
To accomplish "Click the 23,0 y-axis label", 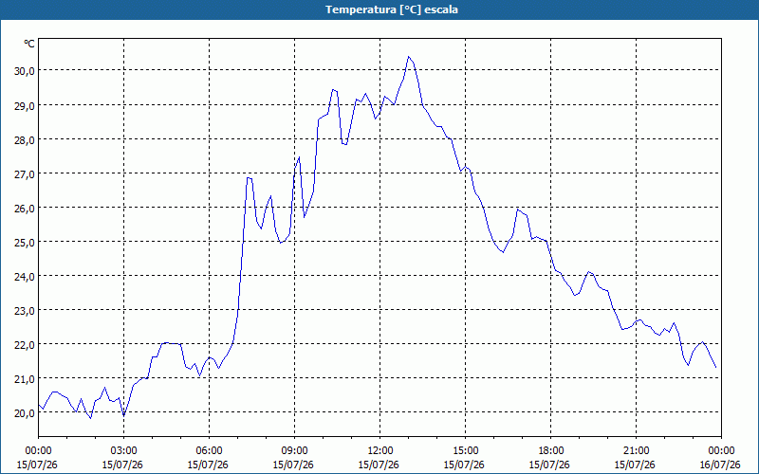I will [25, 311].
